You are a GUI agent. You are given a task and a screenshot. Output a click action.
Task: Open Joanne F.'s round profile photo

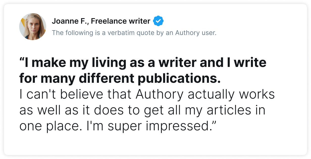[x=33, y=27]
